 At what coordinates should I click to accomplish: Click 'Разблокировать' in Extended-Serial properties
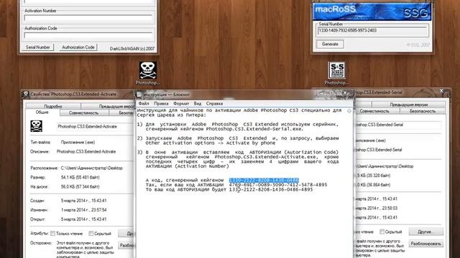(x=425, y=244)
